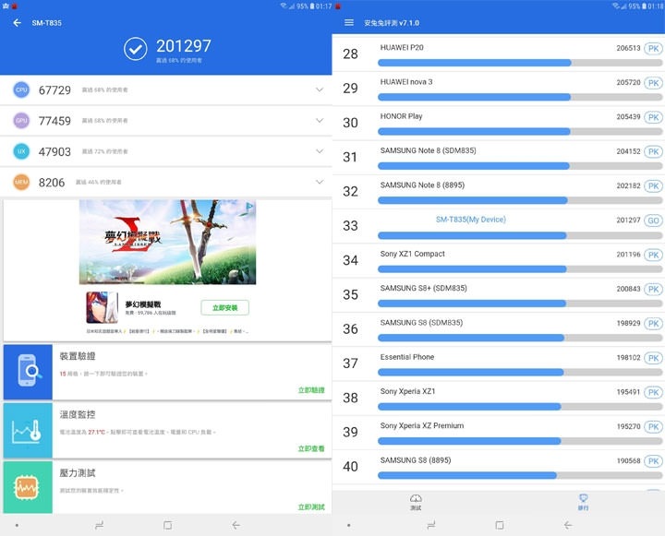Expand the CPU 67729 score details
This screenshot has width=665, height=536.
pyautogui.click(x=320, y=89)
